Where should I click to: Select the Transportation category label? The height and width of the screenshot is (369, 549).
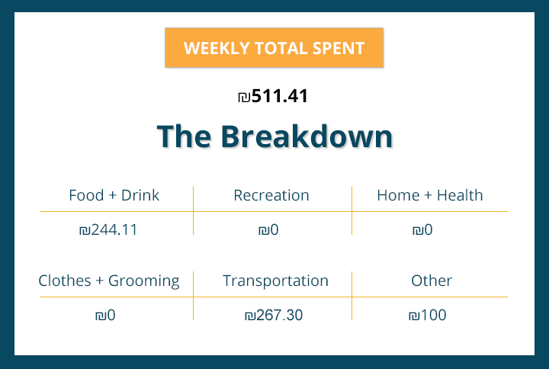[x=275, y=281]
